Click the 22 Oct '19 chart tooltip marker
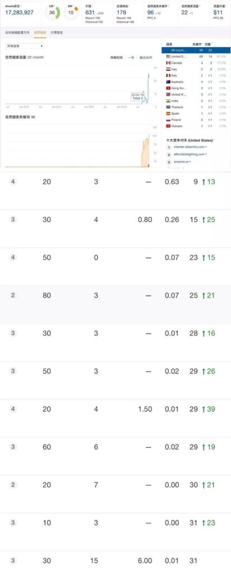 [x=138, y=96]
